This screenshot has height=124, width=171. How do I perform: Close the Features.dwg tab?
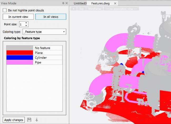tap(115, 3)
